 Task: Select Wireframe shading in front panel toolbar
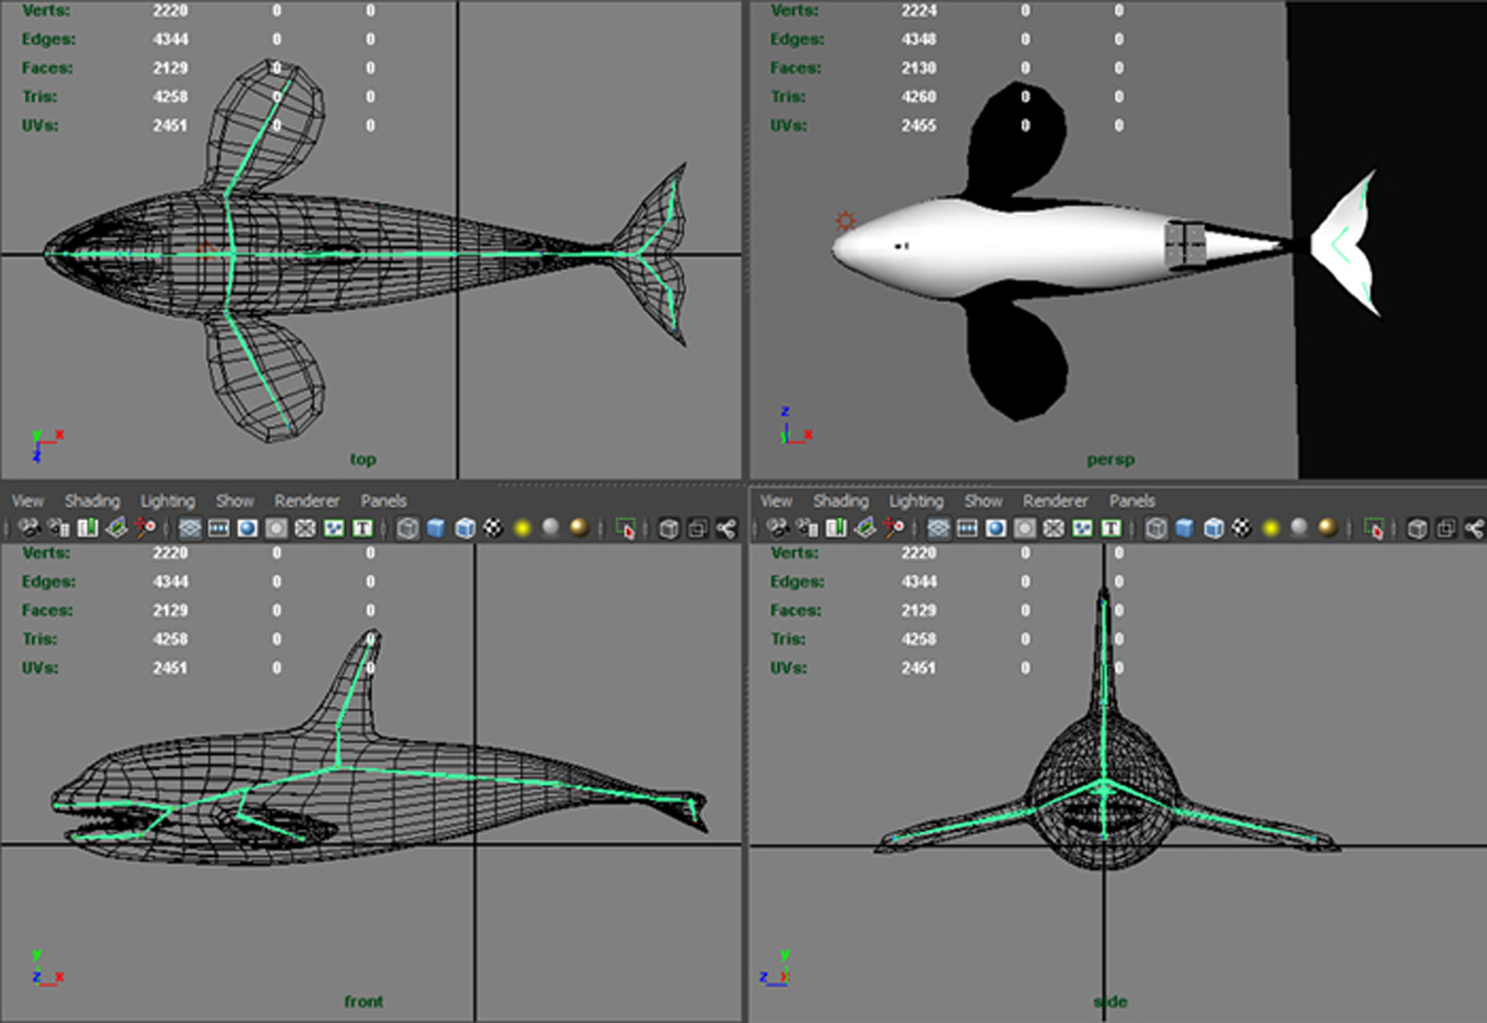[x=407, y=529]
